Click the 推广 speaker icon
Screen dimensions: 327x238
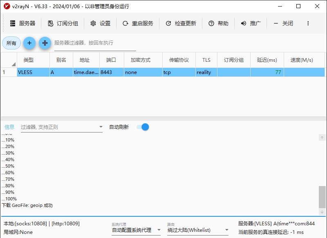244,23
